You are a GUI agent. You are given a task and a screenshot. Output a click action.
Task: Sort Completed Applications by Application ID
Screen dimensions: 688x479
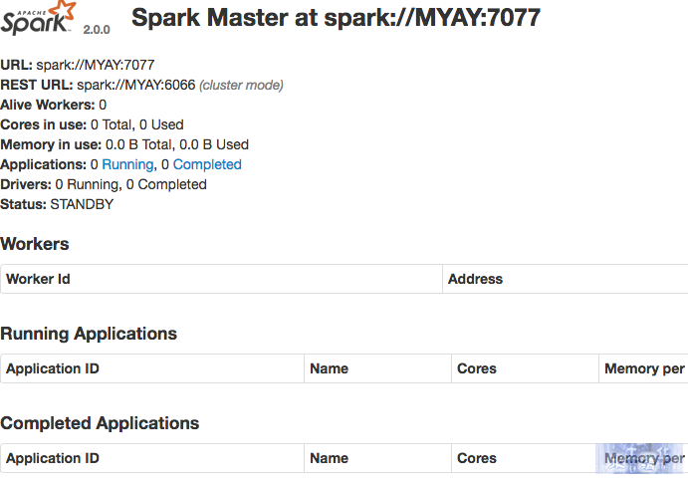coord(53,458)
